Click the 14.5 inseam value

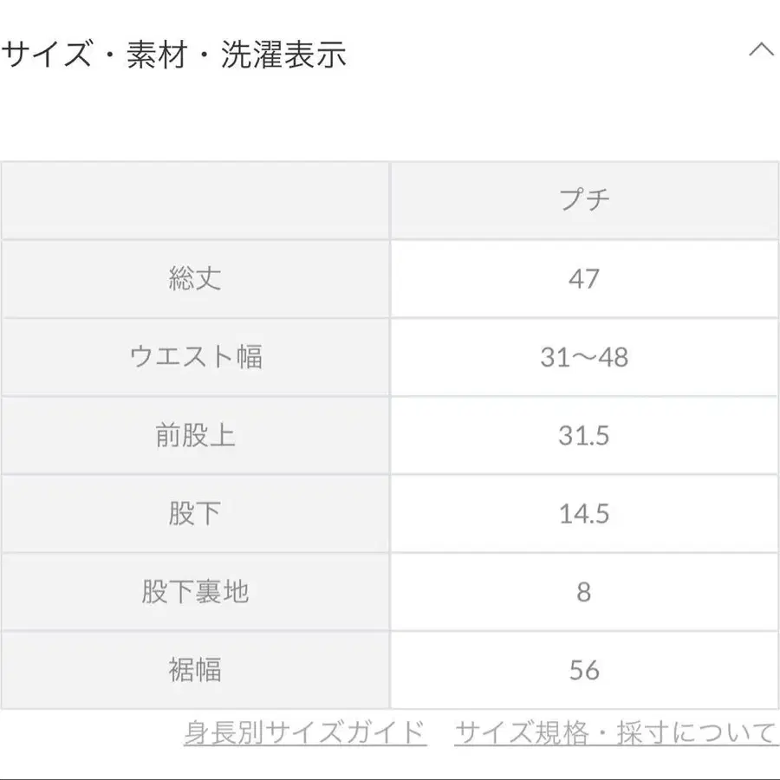coord(586,513)
